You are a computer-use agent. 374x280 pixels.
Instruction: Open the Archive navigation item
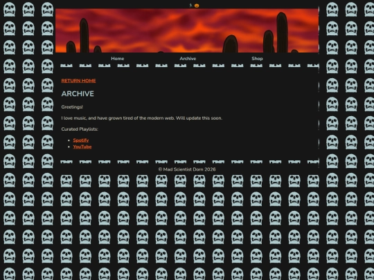coord(188,59)
